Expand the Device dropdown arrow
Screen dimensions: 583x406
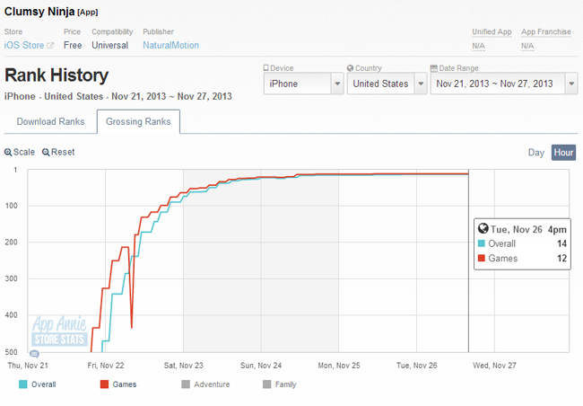pos(337,84)
